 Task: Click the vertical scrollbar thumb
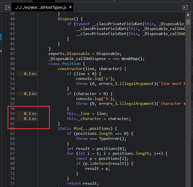(x=188, y=22)
